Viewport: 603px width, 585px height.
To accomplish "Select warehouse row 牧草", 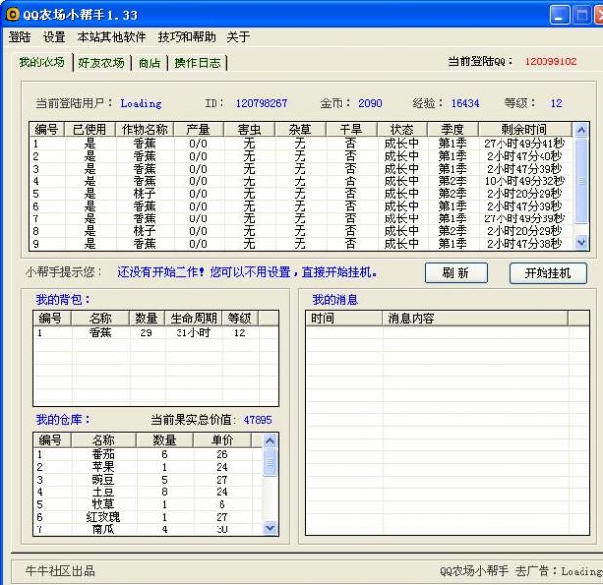I will click(x=148, y=504).
